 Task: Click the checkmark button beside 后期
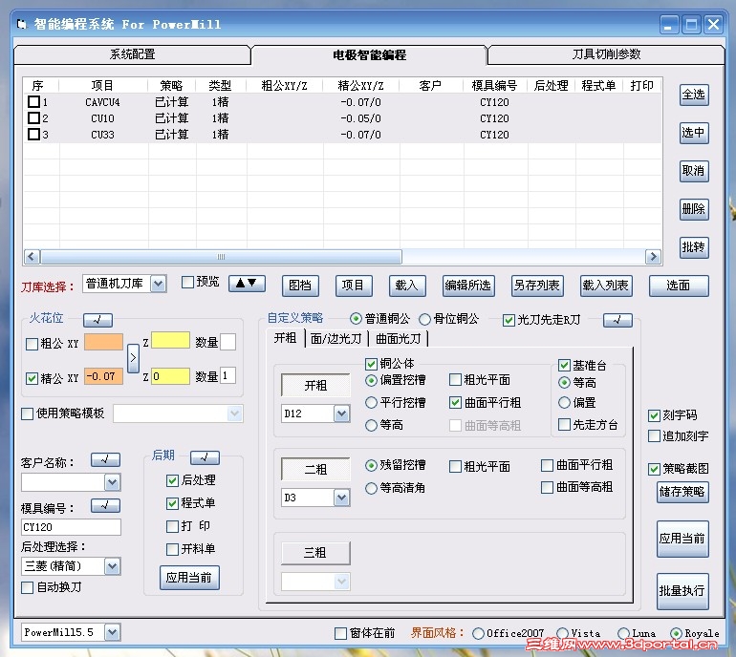pos(205,457)
